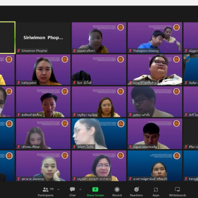Open the Participants panel icon
This screenshot has height=198, width=198.
[x=46, y=190]
